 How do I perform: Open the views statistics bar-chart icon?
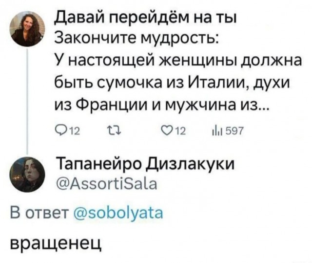pyautogui.click(x=214, y=129)
